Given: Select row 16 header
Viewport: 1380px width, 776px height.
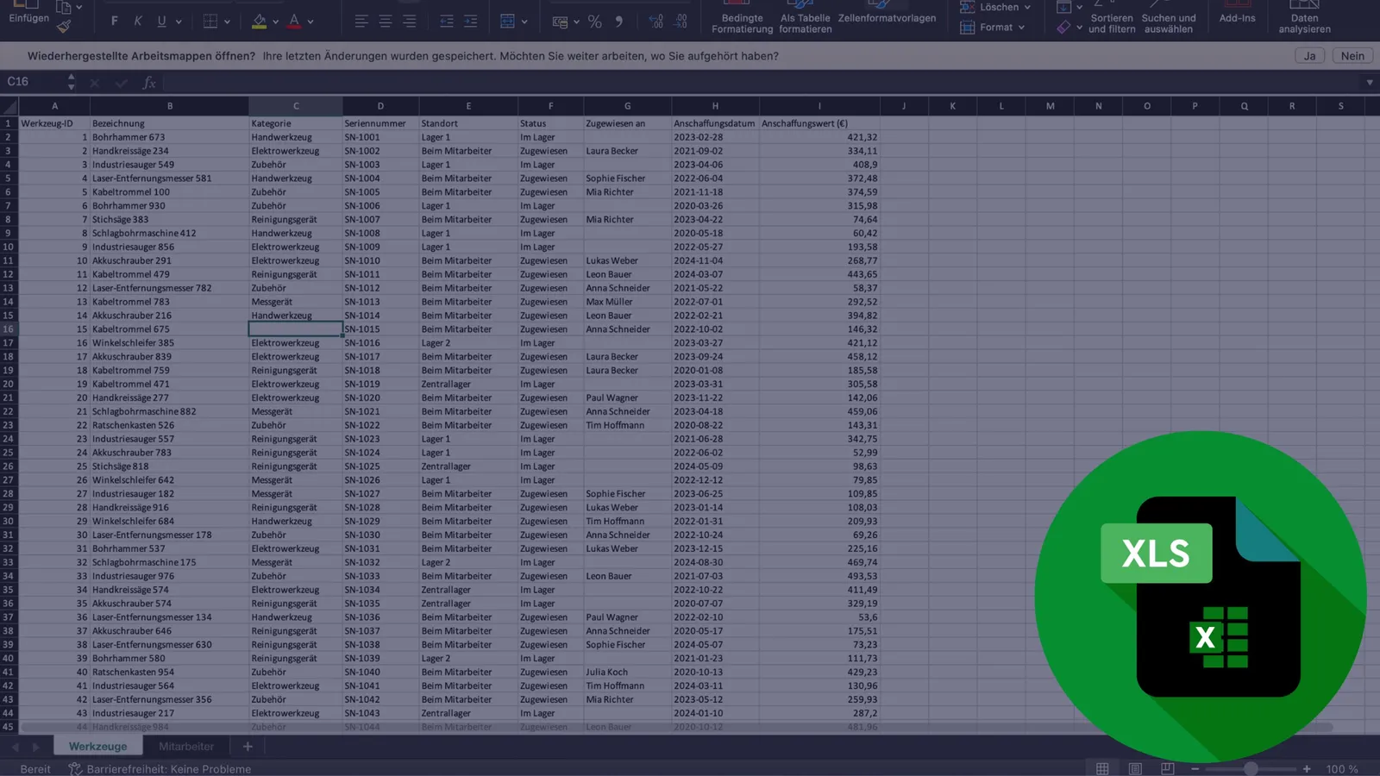Looking at the screenshot, I should point(9,329).
